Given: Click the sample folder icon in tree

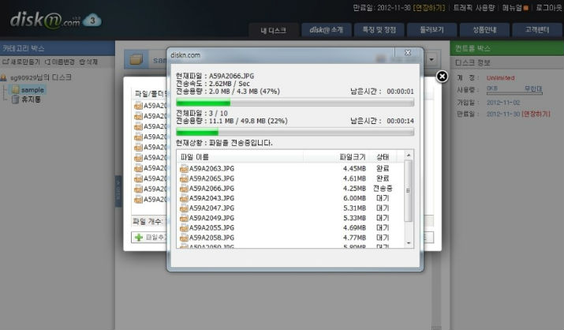Looking at the screenshot, I should coord(15,90).
